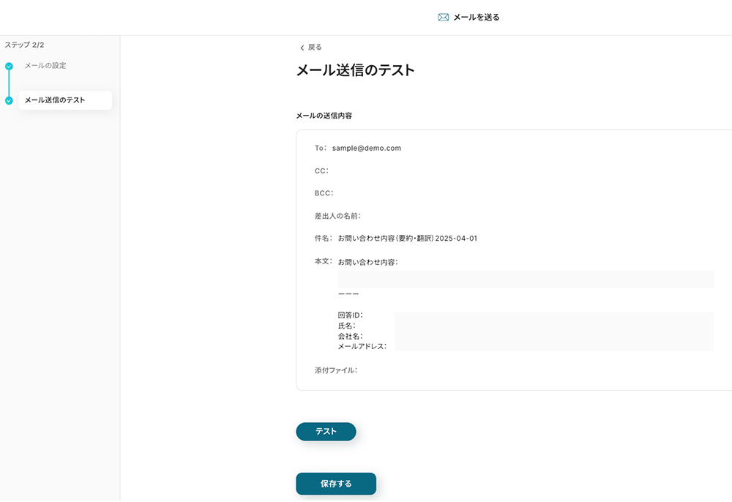The height and width of the screenshot is (502, 732).
Task: Save the settings with 保存する button
Action: click(336, 484)
